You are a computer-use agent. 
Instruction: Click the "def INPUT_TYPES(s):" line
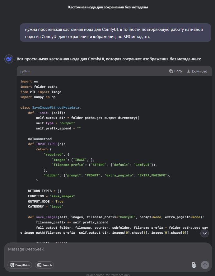[x=47, y=144]
